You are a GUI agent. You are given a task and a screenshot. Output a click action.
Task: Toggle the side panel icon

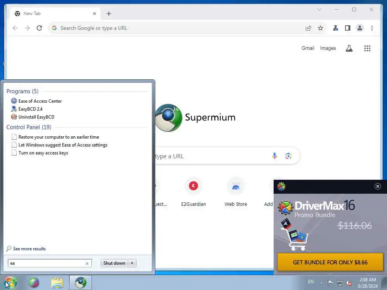click(x=348, y=28)
